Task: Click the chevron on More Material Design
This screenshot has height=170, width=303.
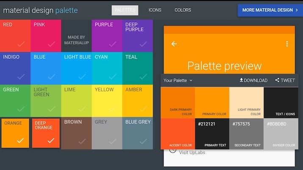Action: (x=297, y=10)
